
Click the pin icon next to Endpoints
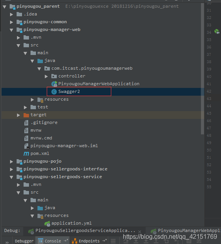104,241
